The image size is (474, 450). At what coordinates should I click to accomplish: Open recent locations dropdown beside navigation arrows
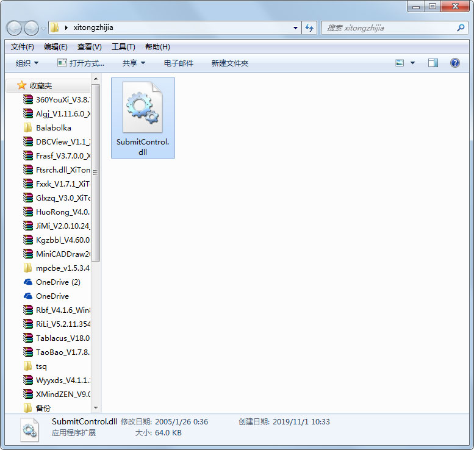tap(44, 29)
